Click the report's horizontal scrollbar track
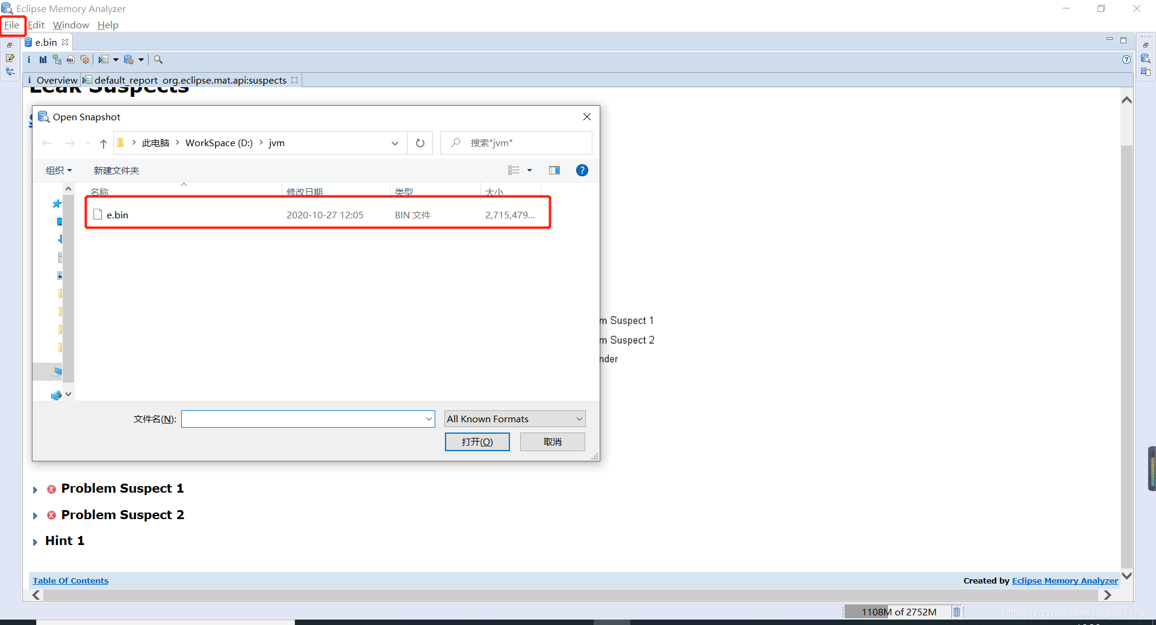 point(571,595)
